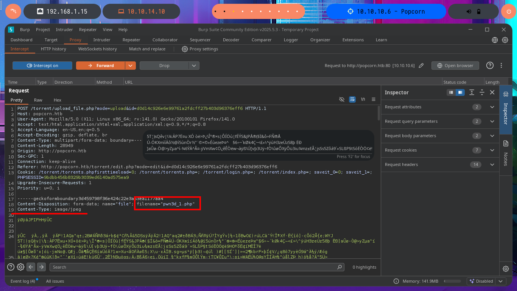517x291 pixels.
Task: Click the request editor vertical scrollbar
Action: click(x=379, y=114)
